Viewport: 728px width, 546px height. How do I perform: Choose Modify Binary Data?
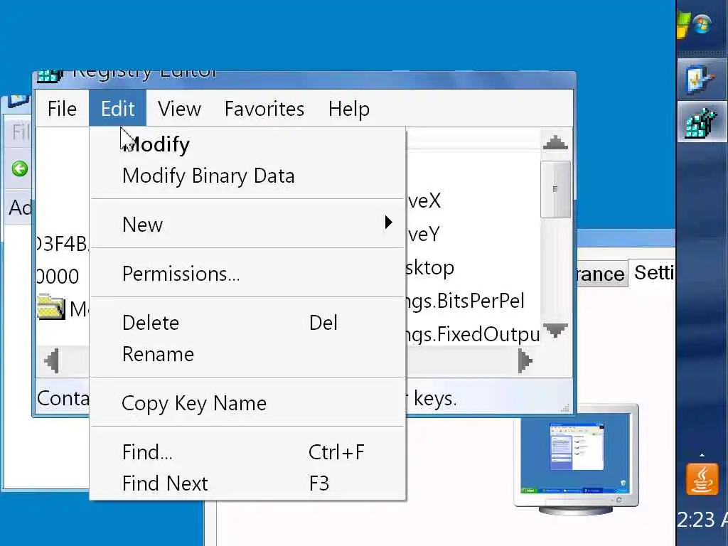pyautogui.click(x=247, y=176)
